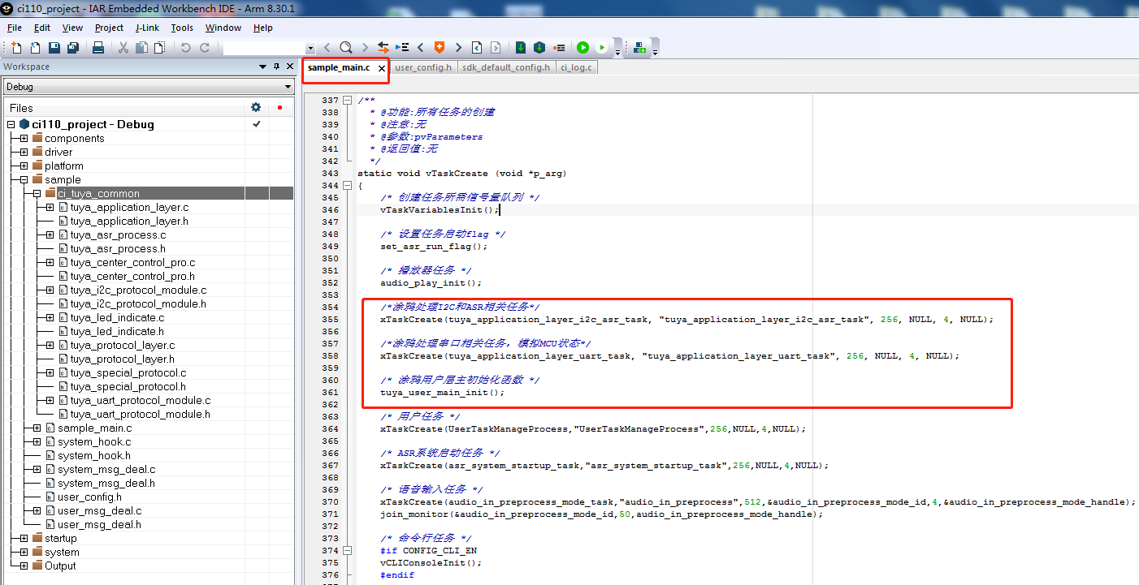This screenshot has height=585, width=1139.
Task: Open the File menu
Action: click(x=15, y=28)
